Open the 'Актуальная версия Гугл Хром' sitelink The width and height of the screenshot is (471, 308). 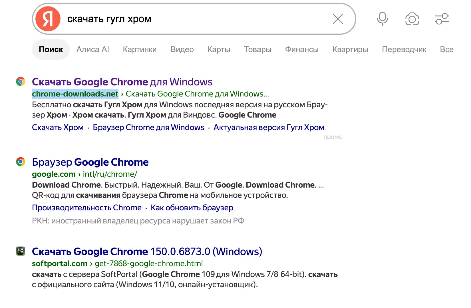(269, 128)
